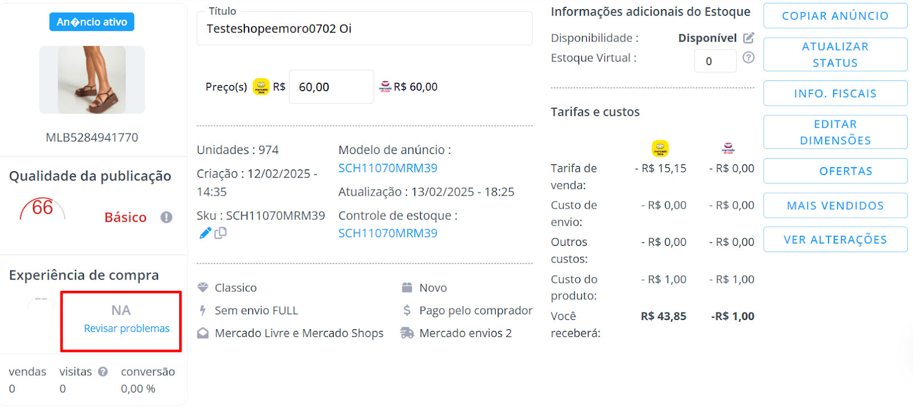Open the SCH11070MRM39 modelo de anúncio link
This screenshot has width=913, height=413.
[388, 168]
